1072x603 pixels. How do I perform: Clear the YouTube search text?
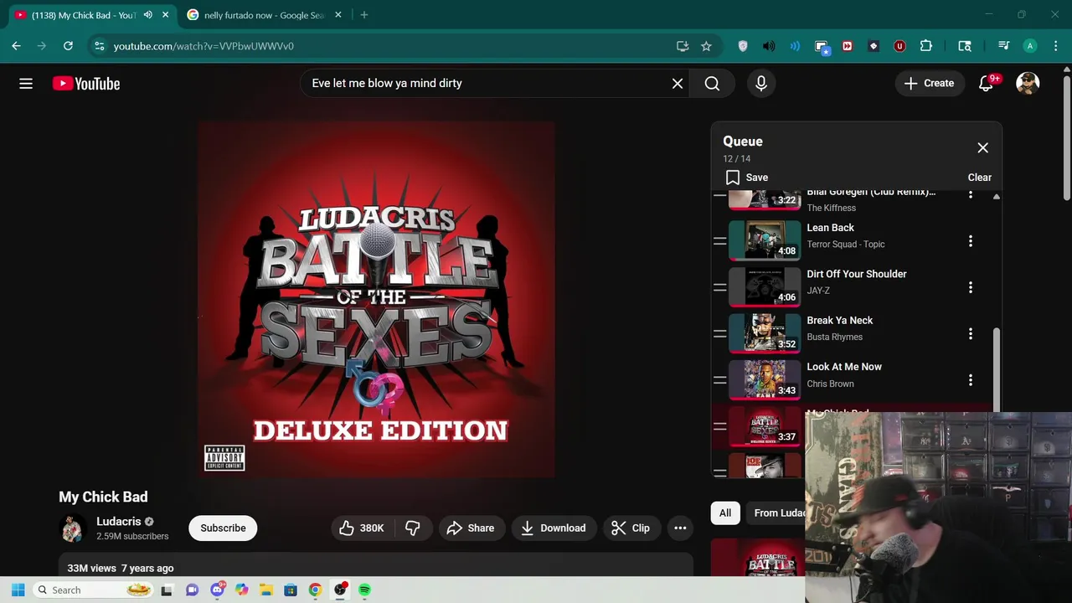[678, 83]
